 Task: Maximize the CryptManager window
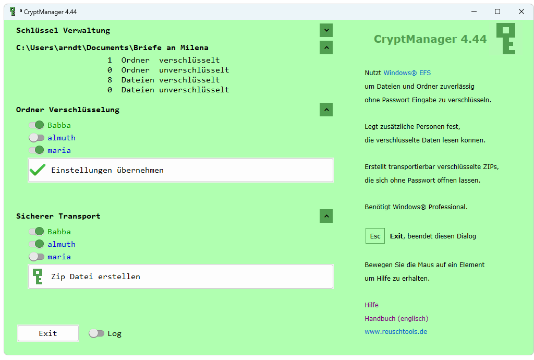click(497, 11)
